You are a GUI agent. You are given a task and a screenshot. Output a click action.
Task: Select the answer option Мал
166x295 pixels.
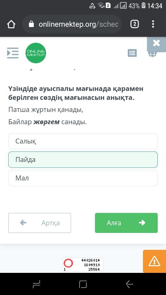pyautogui.click(x=83, y=178)
